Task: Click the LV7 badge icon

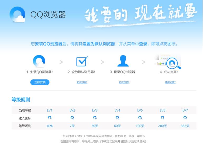Action: point(185,118)
